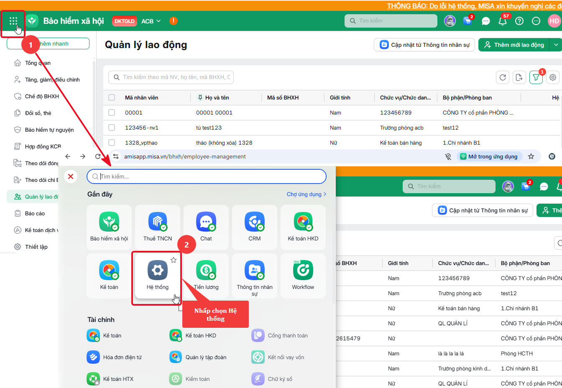Tick the checkbox for employee 1328_vpthao
Viewport: 562px width, 388px height.
point(112,143)
